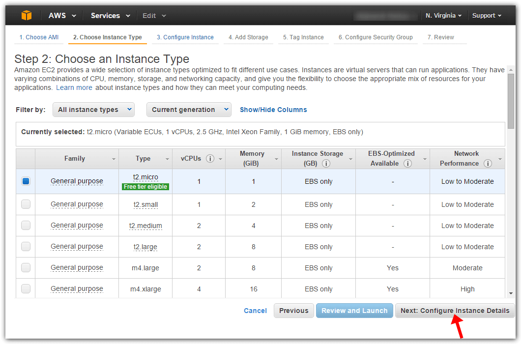The width and height of the screenshot is (522, 345).
Task: Select the t2.medium instance checkbox
Action: (26, 226)
